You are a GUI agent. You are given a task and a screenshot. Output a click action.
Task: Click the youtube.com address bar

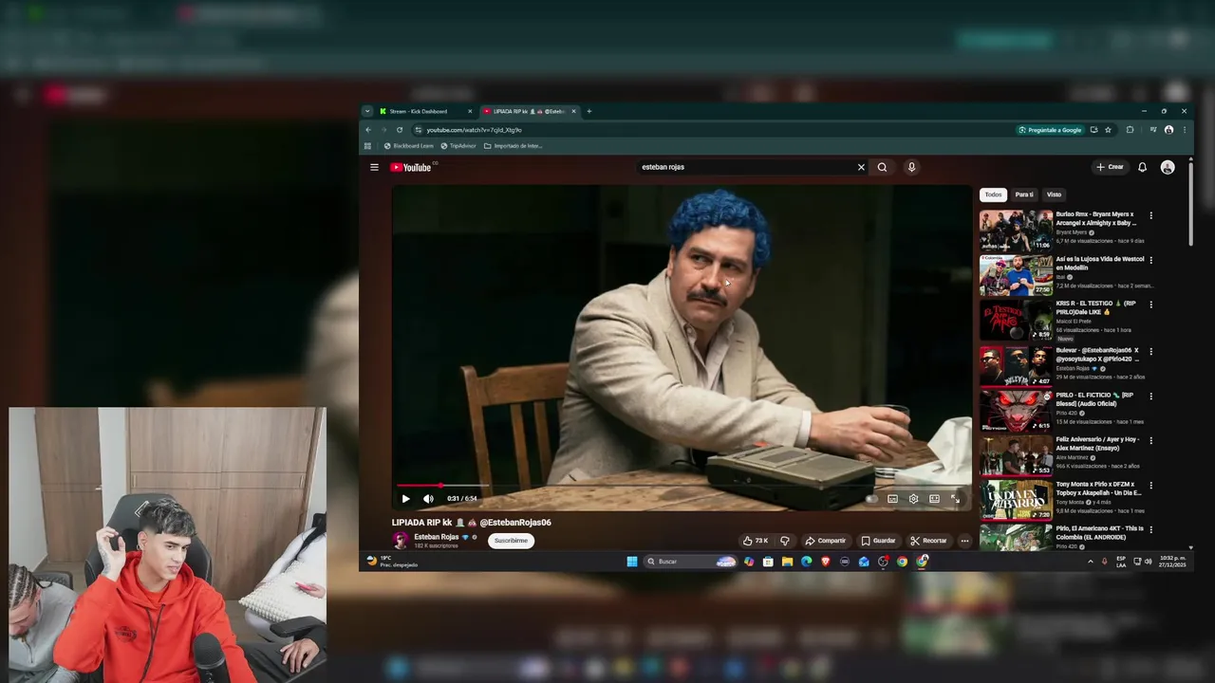[712, 130]
